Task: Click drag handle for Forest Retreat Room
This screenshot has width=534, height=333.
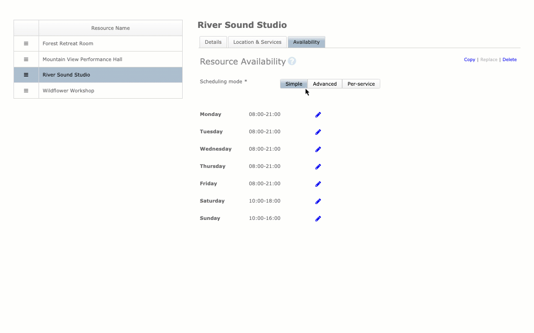Action: [26, 43]
